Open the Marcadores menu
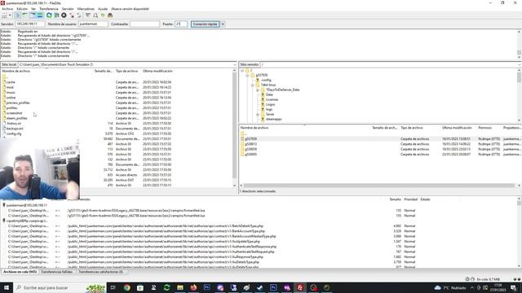Image resolution: width=522 pixels, height=293 pixels. tap(86, 9)
